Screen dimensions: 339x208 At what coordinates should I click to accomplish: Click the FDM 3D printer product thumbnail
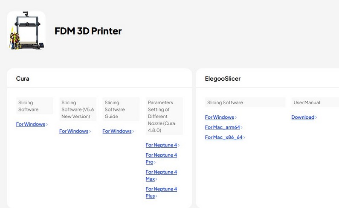point(26,31)
